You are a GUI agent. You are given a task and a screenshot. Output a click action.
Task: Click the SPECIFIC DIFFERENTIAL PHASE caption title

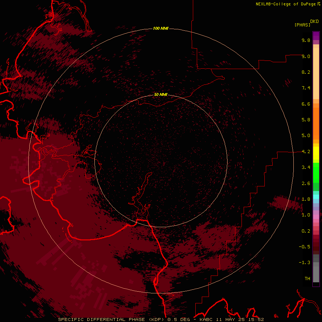tap(102, 319)
